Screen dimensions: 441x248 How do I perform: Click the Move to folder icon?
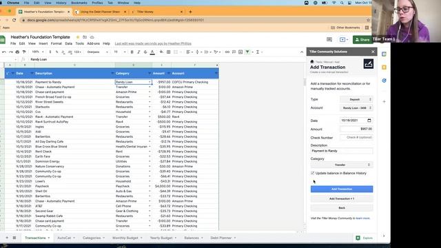click(85, 37)
